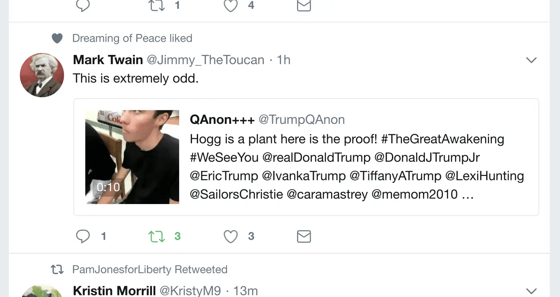Retweet the top tweet

point(157,6)
